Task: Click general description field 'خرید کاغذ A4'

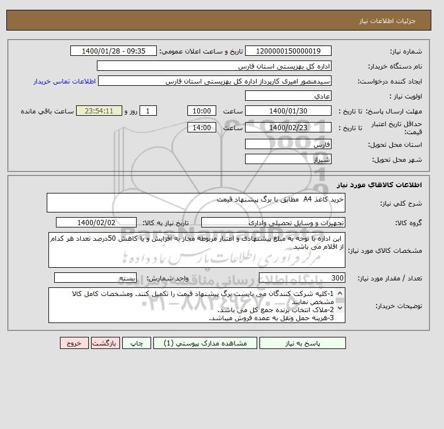Action: click(x=196, y=203)
